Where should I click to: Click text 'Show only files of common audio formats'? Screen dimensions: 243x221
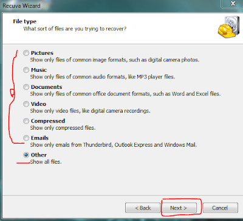click(x=78, y=77)
